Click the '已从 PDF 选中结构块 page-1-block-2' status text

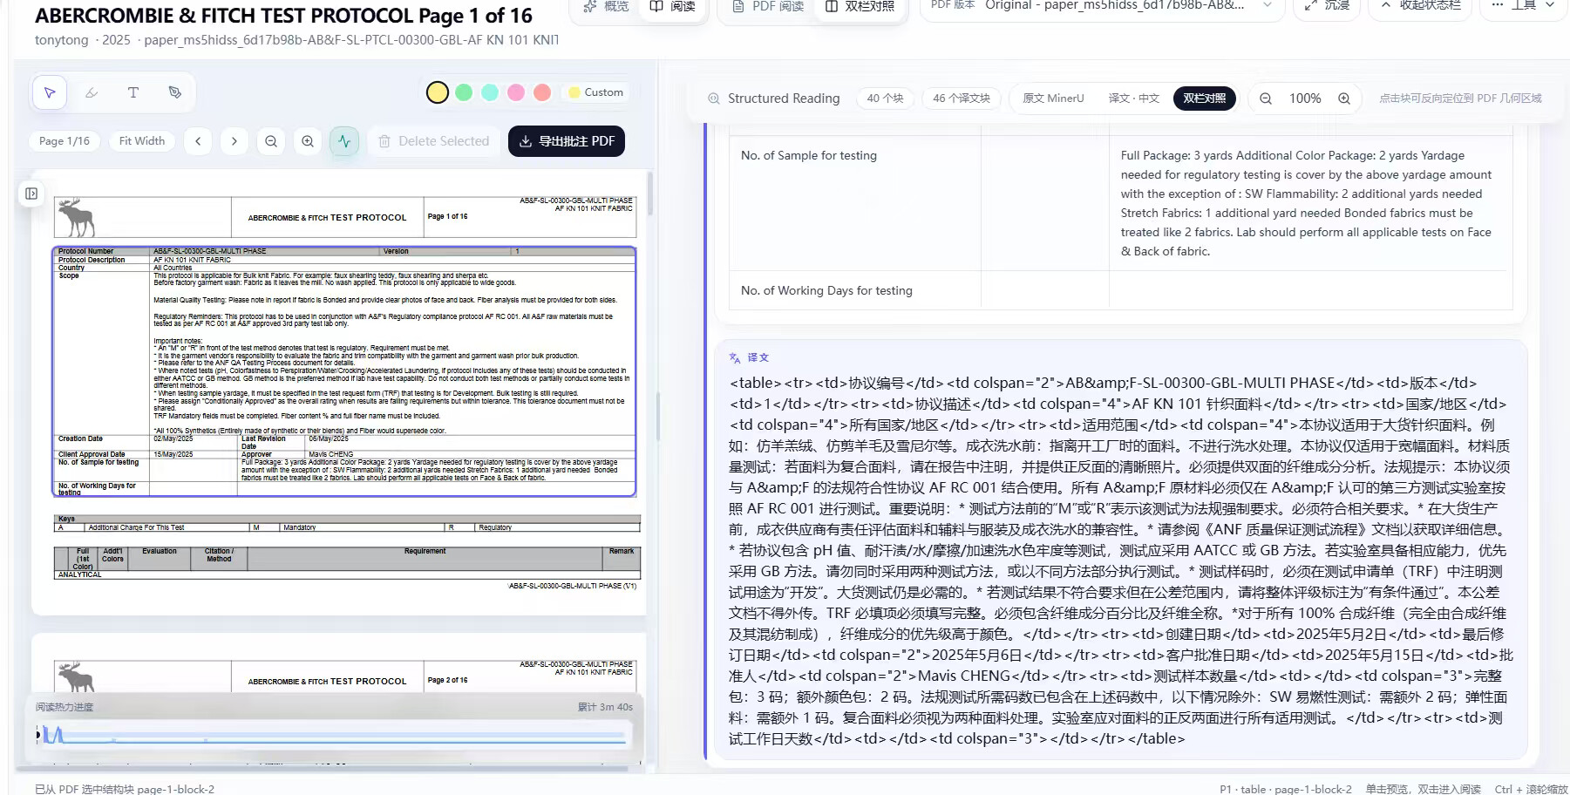point(125,789)
